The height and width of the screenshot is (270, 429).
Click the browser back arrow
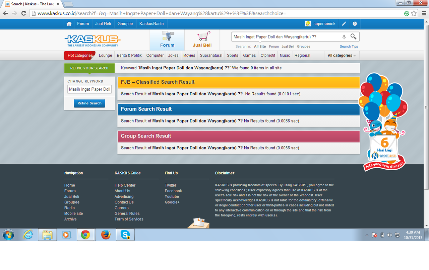(5, 13)
